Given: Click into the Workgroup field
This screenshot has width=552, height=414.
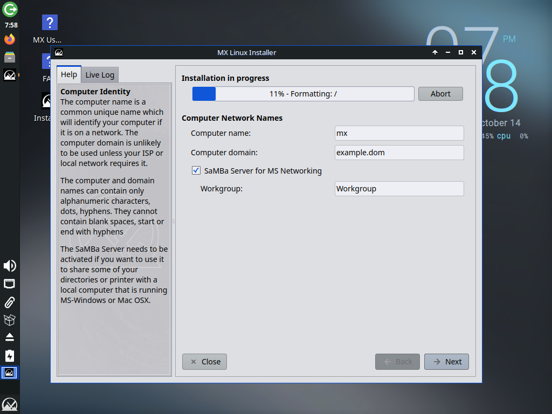Looking at the screenshot, I should [399, 189].
